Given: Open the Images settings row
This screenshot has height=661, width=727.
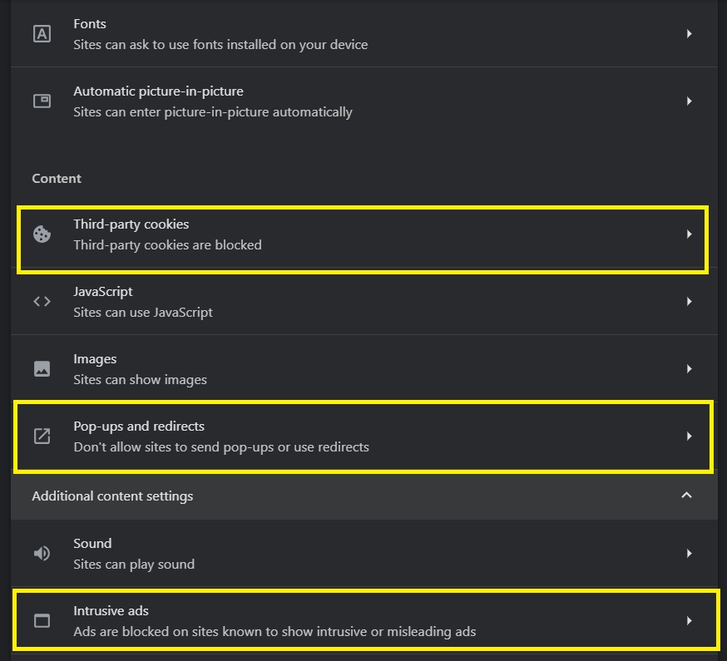Looking at the screenshot, I should 333,368.
